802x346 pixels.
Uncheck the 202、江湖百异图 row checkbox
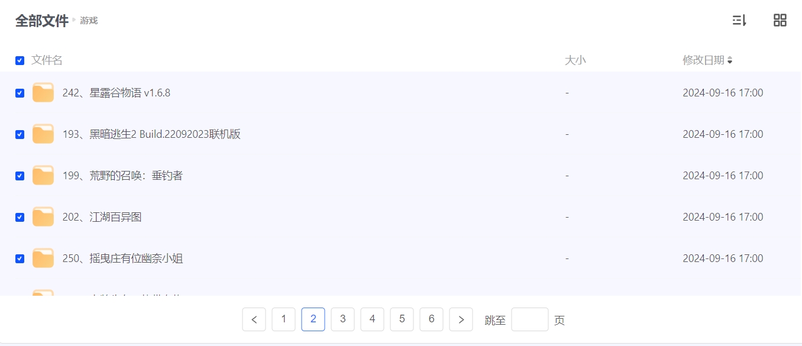click(x=20, y=217)
